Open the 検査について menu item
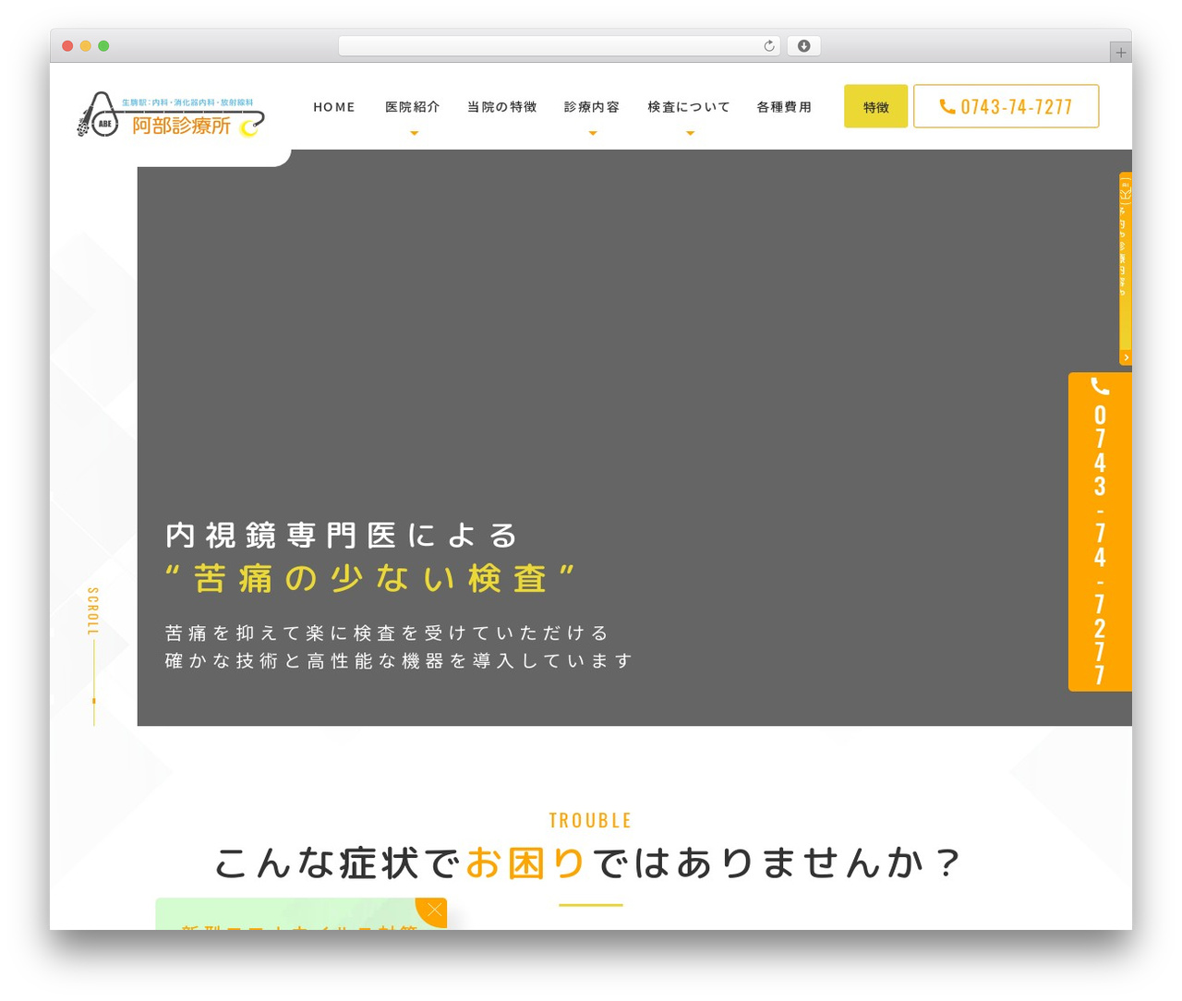 (x=689, y=107)
